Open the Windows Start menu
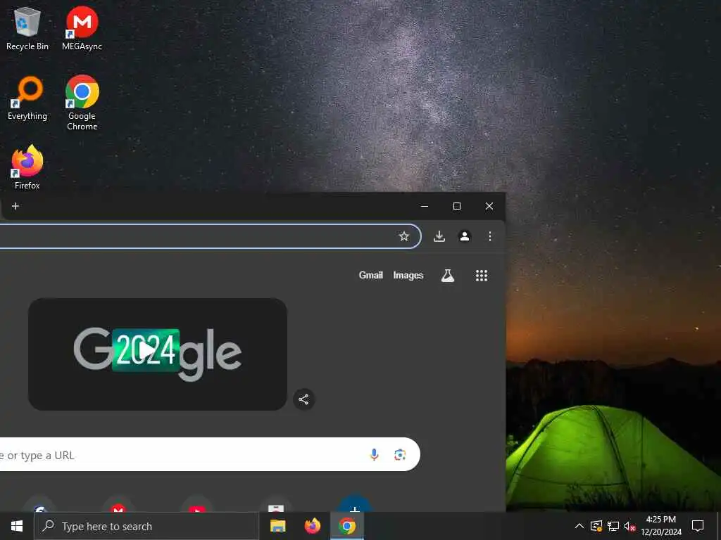 pos(17,526)
